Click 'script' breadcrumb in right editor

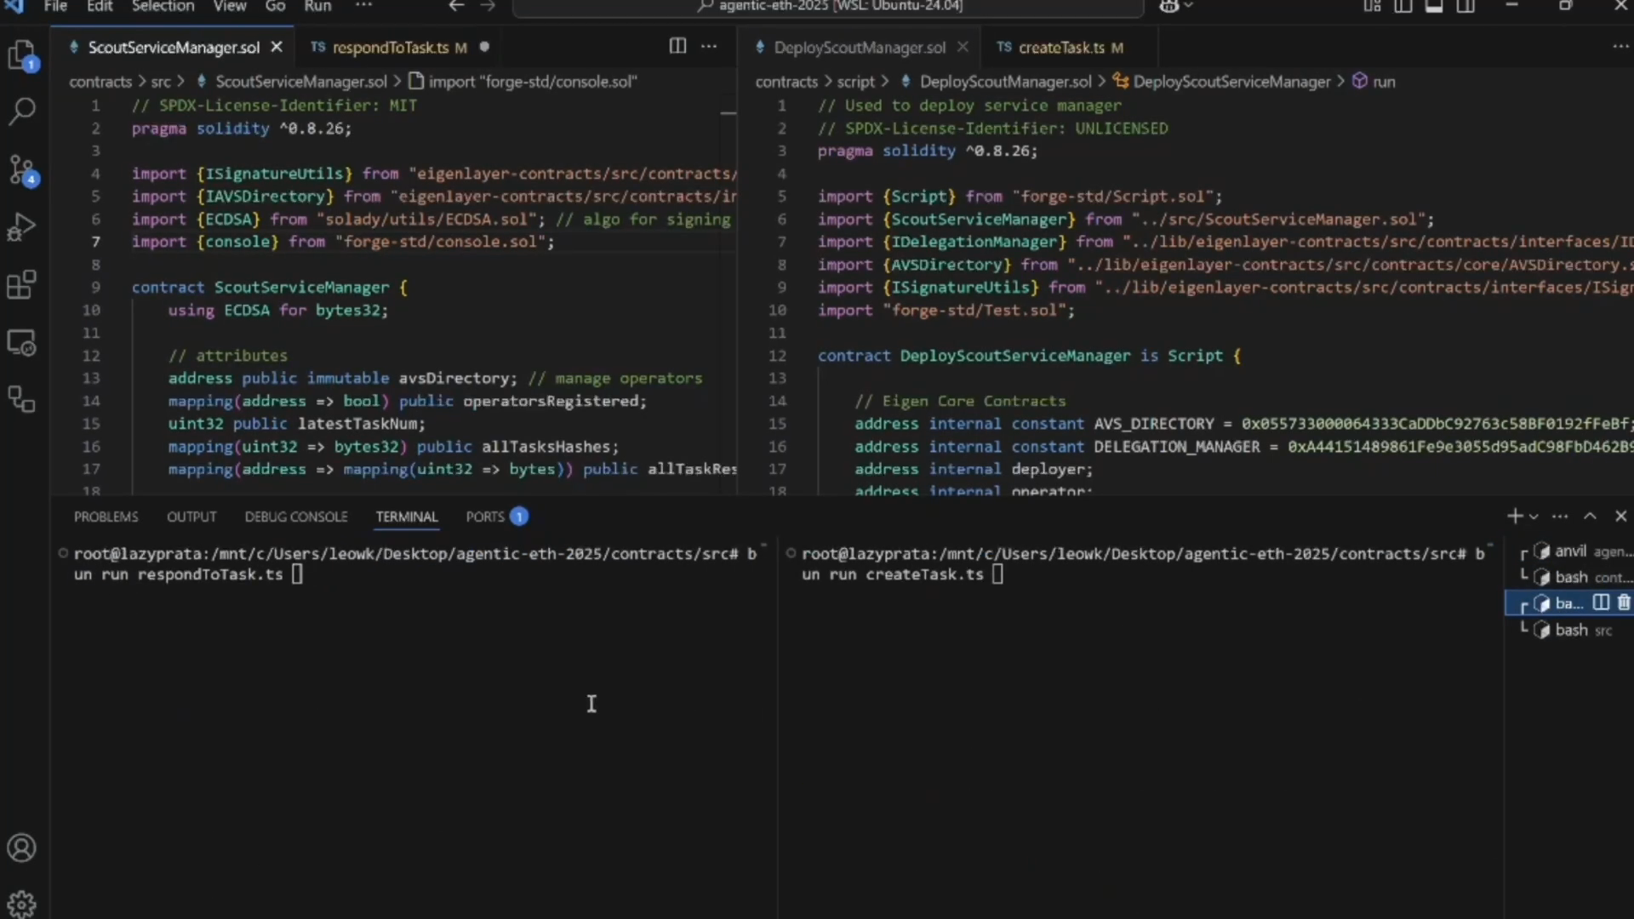[x=855, y=82]
